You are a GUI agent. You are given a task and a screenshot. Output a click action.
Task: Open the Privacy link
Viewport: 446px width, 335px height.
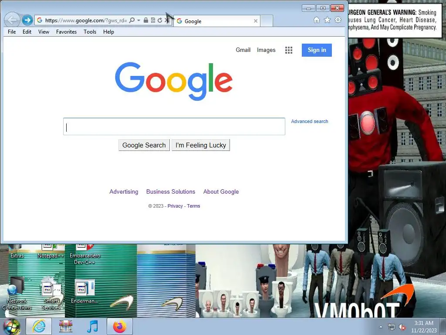click(x=175, y=206)
